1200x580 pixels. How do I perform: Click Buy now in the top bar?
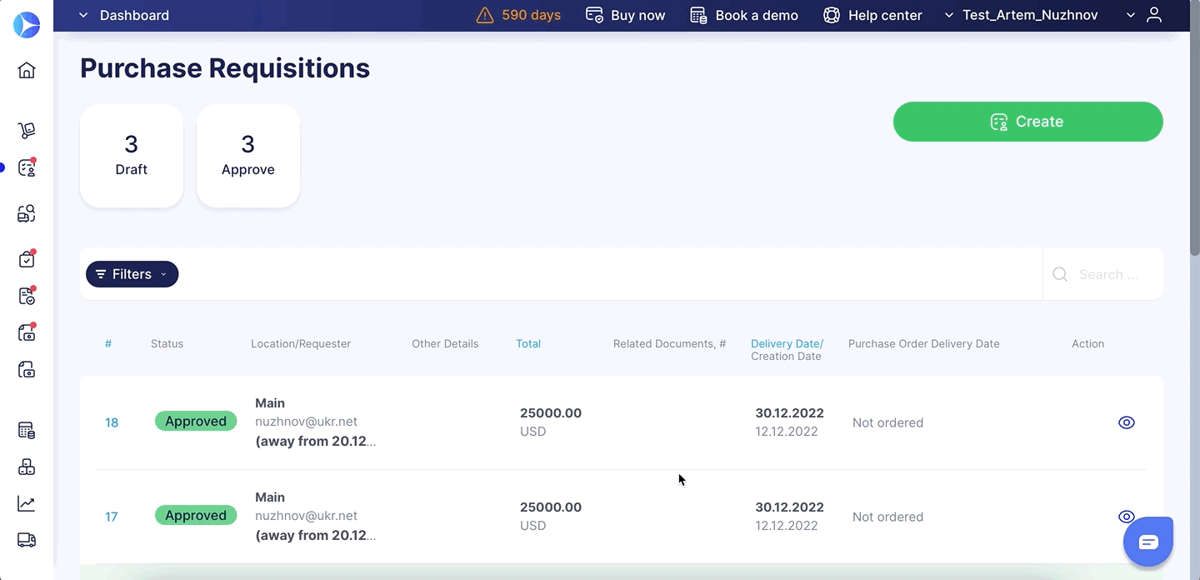pos(626,15)
